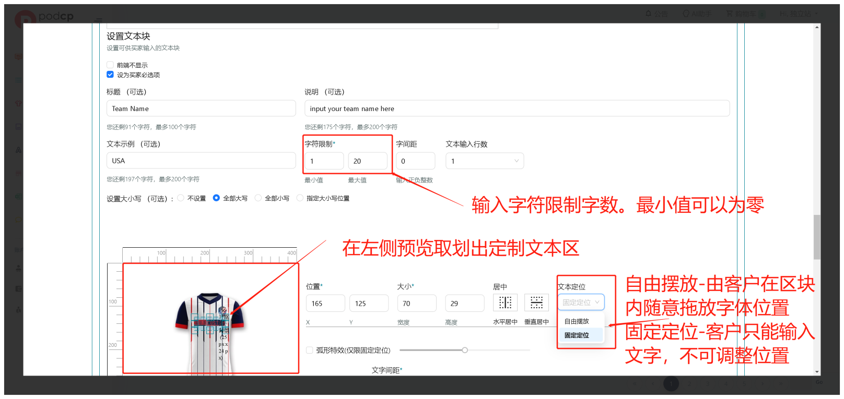
Task: Click the 您还剩91个字符 hint text
Action: tap(151, 127)
